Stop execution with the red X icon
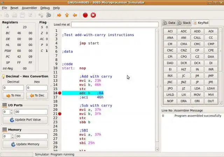 coord(93,15)
